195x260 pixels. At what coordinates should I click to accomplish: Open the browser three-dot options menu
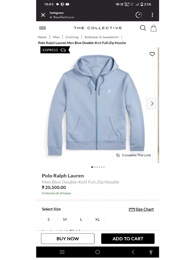click(x=152, y=15)
